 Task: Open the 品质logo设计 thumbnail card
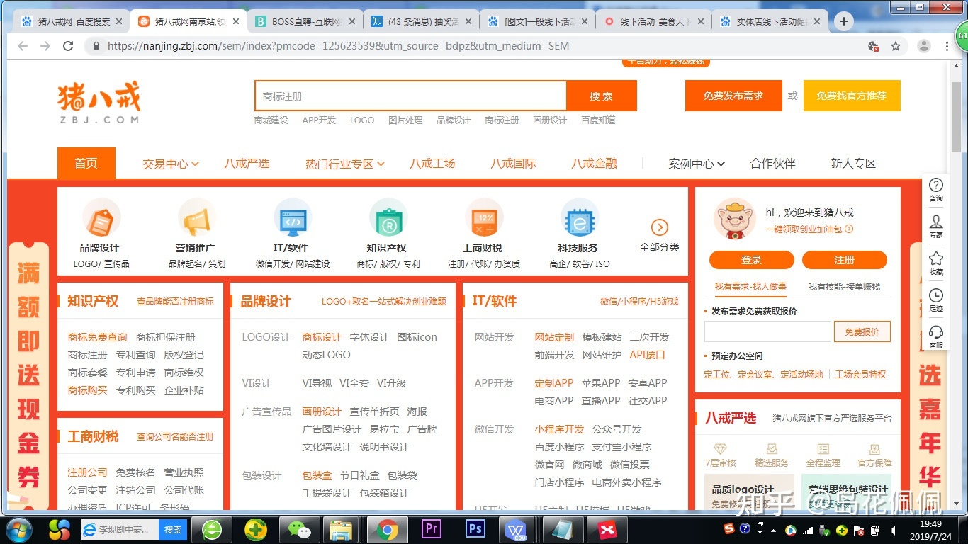pos(749,492)
